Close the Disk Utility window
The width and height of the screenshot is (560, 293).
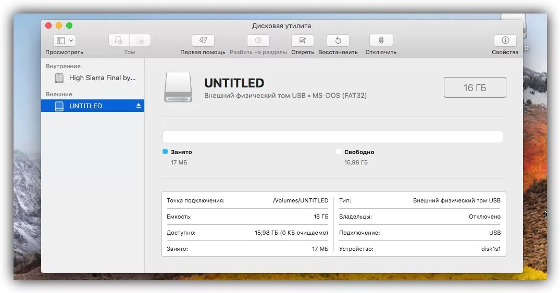pyautogui.click(x=48, y=26)
